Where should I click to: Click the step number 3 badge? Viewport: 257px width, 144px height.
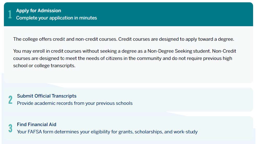point(10,128)
